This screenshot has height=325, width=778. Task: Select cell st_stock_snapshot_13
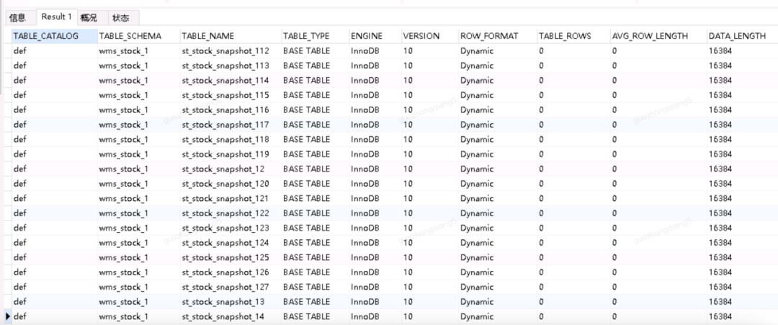[x=231, y=302]
